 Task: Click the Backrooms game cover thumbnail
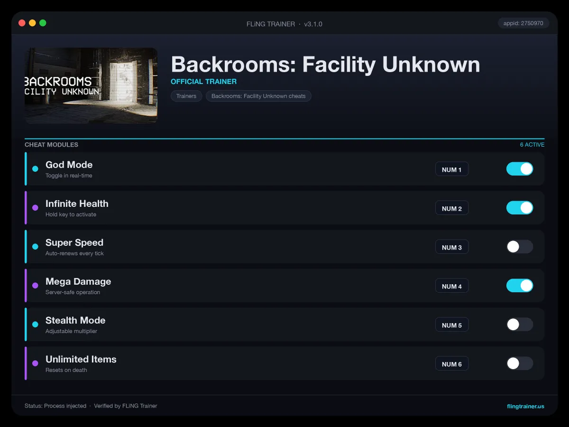point(91,85)
